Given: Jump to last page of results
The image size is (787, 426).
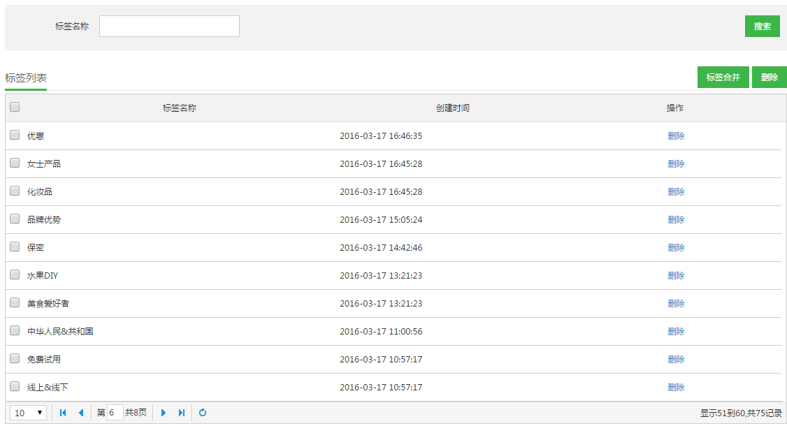Looking at the screenshot, I should [182, 413].
